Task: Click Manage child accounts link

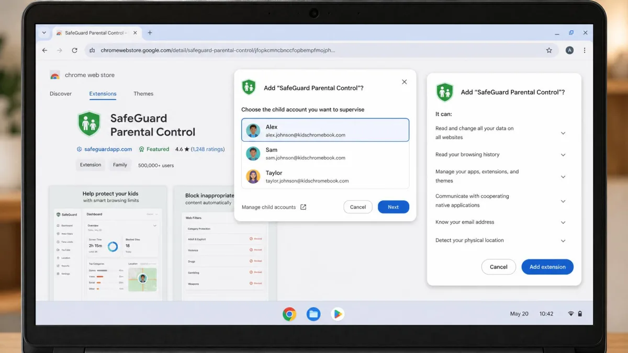Action: pyautogui.click(x=268, y=207)
